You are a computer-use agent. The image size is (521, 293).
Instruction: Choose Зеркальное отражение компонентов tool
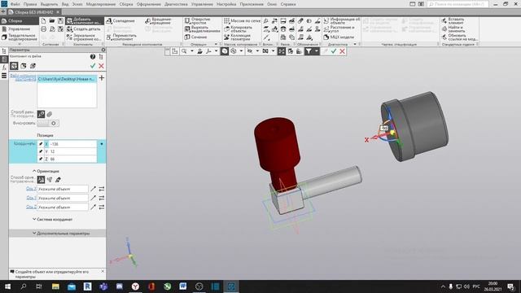84,37
